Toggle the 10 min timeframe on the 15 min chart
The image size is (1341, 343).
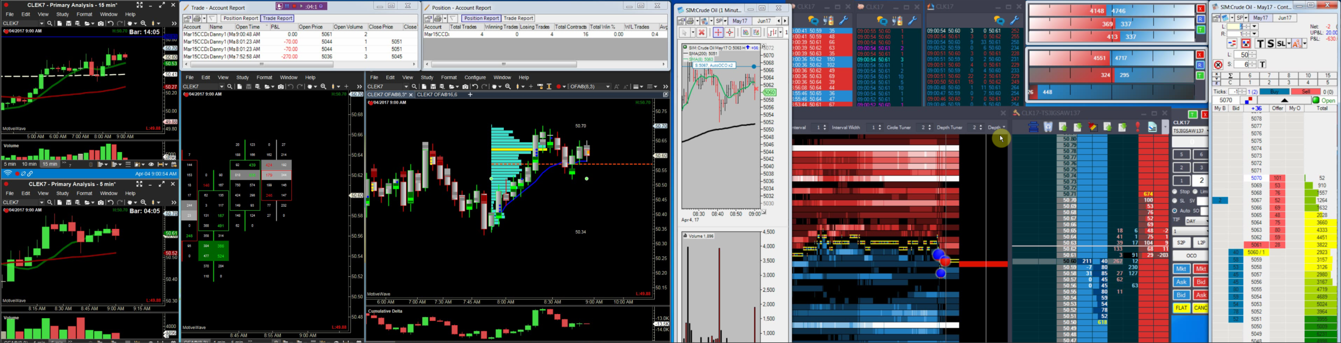[x=29, y=164]
